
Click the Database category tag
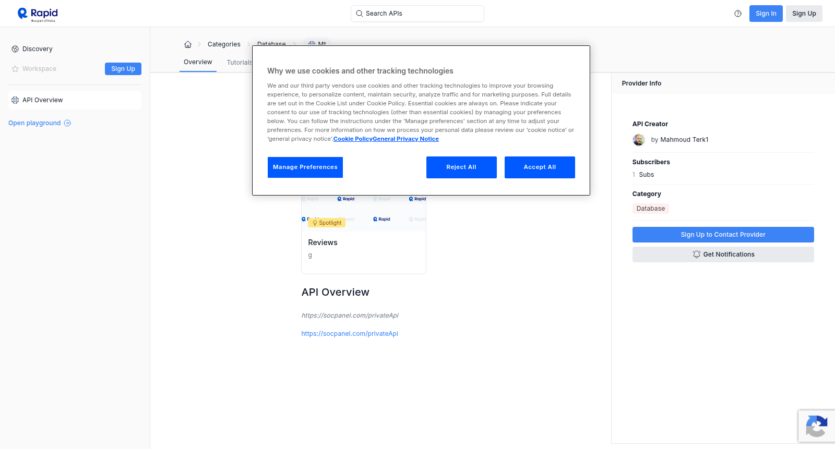pyautogui.click(x=651, y=209)
